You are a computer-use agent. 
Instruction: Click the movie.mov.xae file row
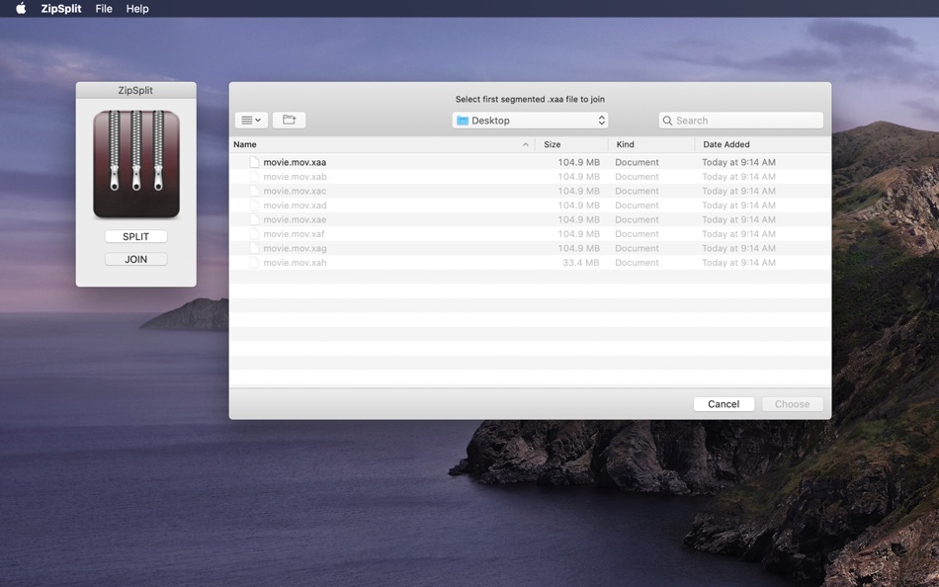[x=530, y=219]
